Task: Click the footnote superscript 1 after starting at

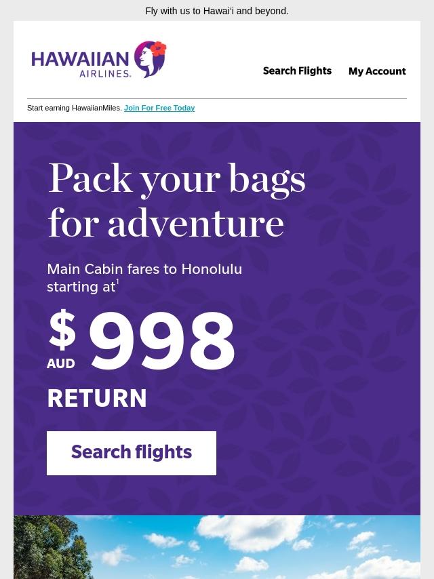Action: click(x=117, y=283)
